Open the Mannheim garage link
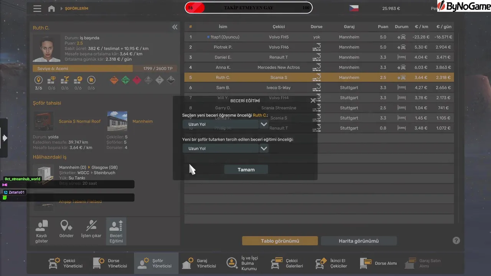Viewport: 491px width, 276px height. point(143,121)
